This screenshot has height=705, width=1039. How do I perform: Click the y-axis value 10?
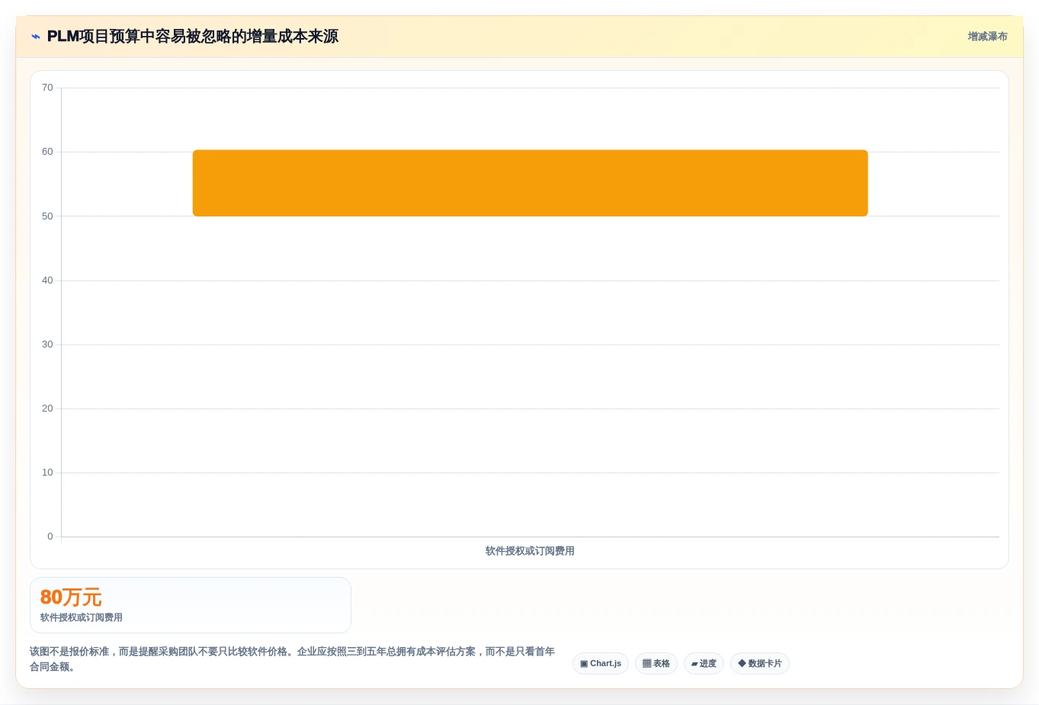[x=47, y=473]
